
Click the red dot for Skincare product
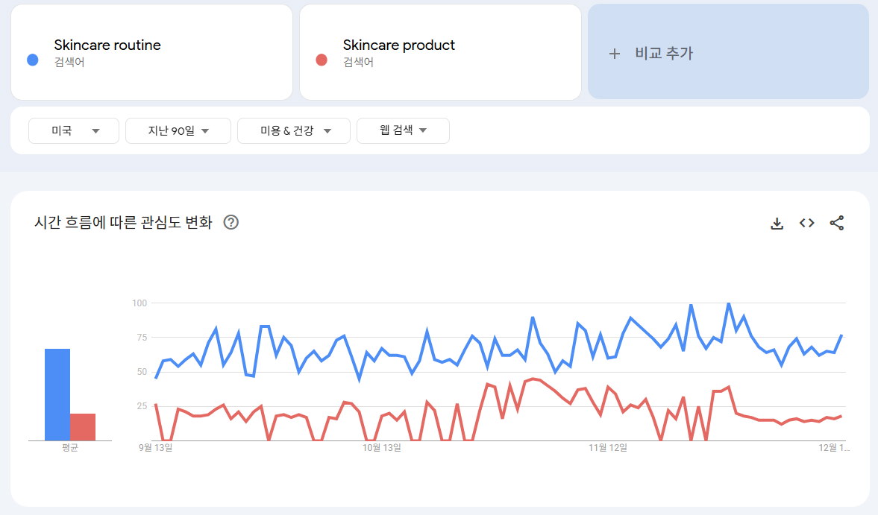(x=322, y=60)
